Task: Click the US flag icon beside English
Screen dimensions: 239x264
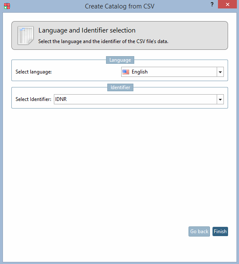Action: (126, 72)
